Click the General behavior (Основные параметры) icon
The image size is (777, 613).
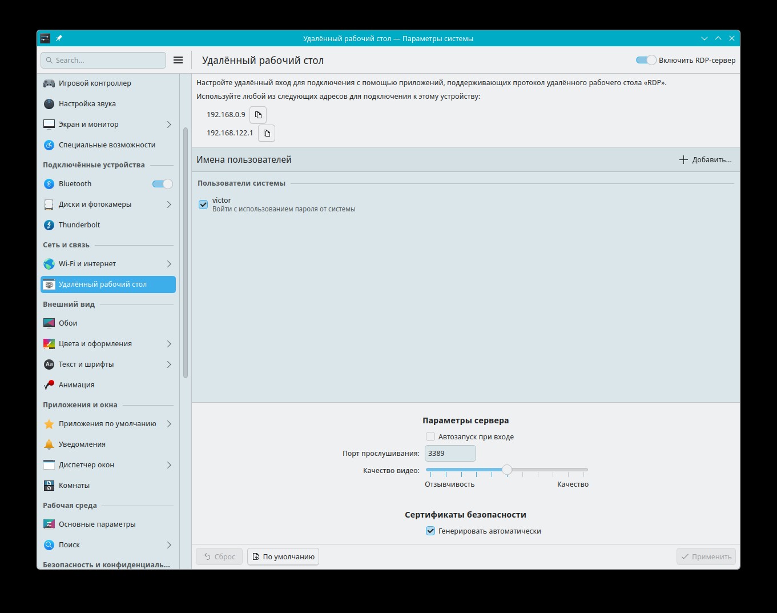(49, 524)
